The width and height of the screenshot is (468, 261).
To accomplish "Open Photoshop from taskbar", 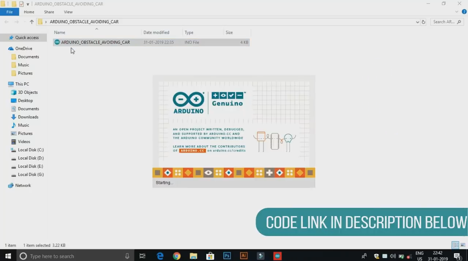I will click(x=227, y=256).
